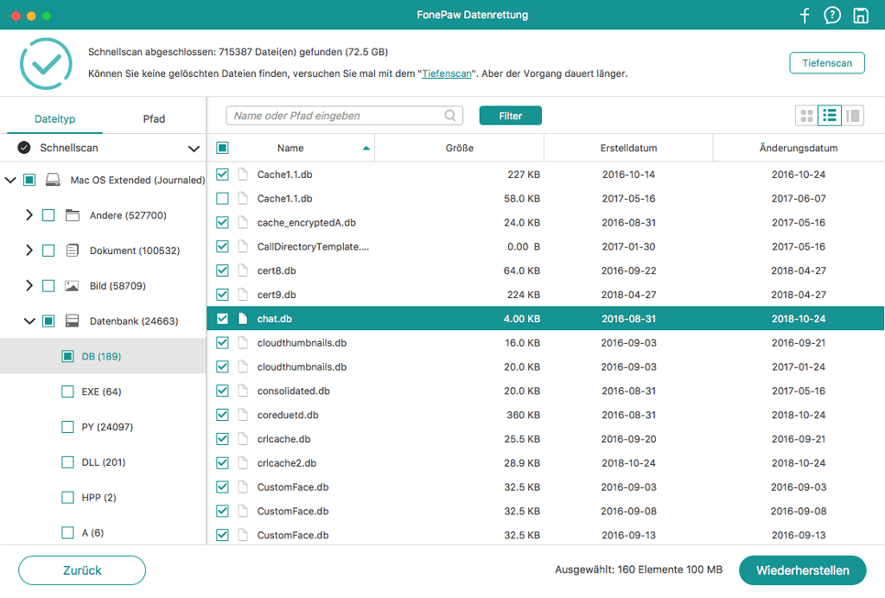Open the help question mark icon
The image size is (885, 598).
[x=832, y=16]
